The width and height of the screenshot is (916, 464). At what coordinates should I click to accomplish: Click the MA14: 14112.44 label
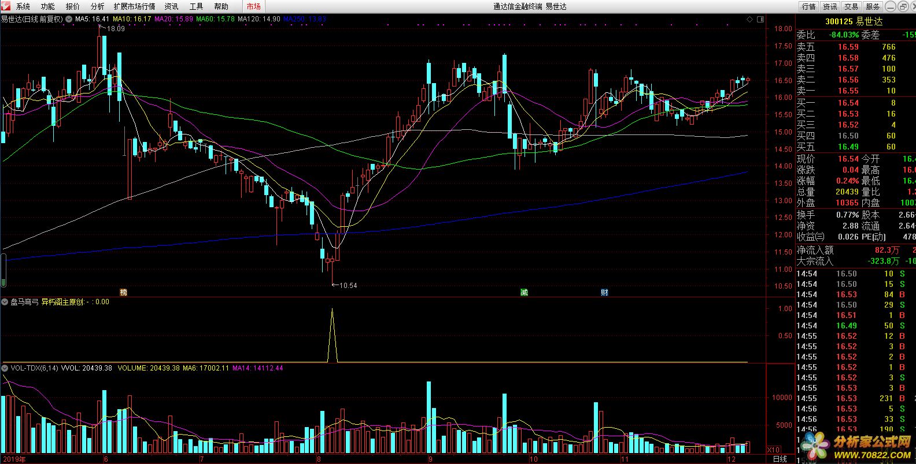point(257,368)
